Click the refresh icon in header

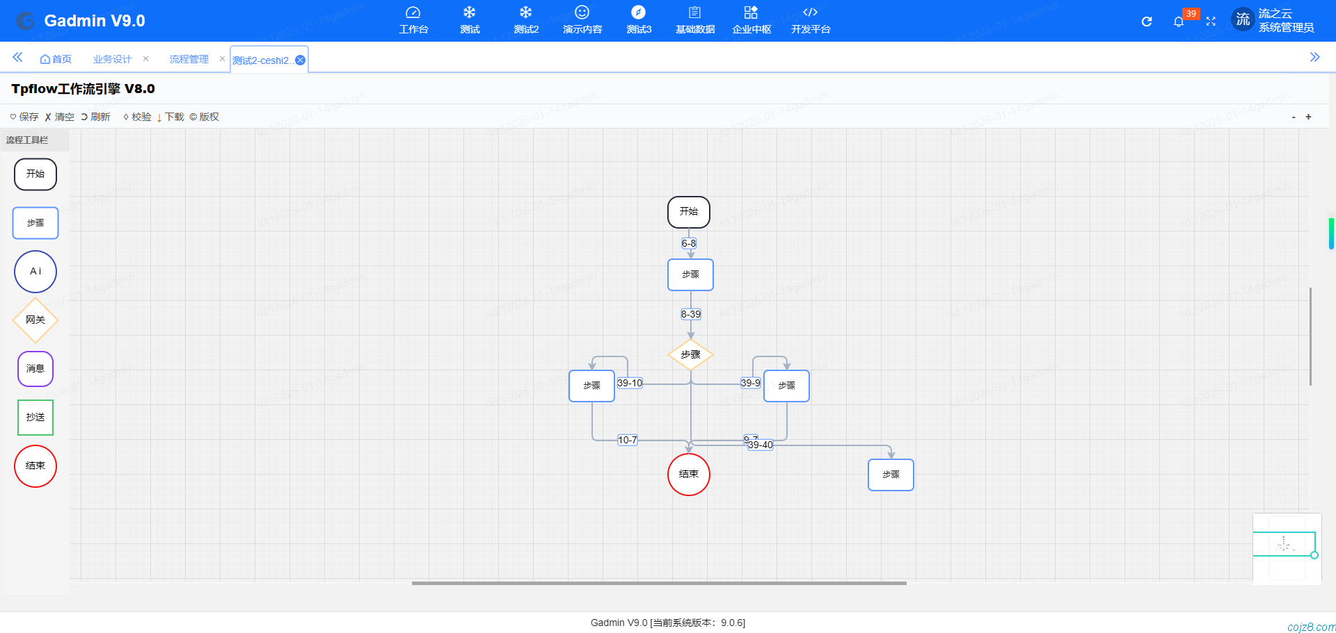coord(1147,22)
